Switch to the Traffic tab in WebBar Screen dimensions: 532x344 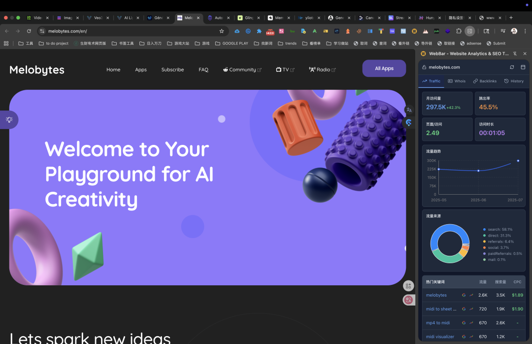click(431, 81)
